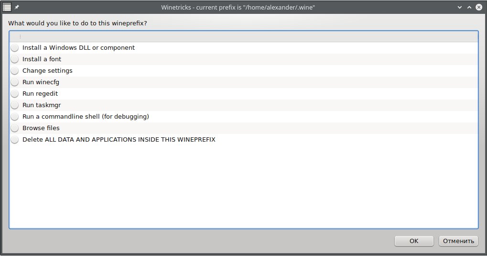Choose the "Change settings" radio option

point(15,71)
